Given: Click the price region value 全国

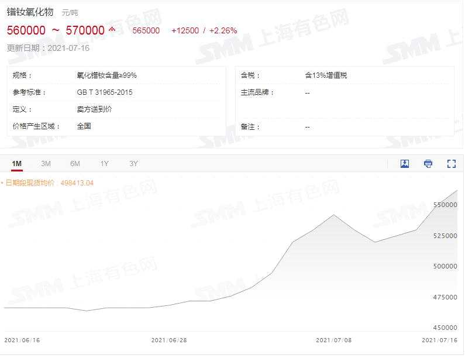Looking at the screenshot, I should [x=84, y=126].
